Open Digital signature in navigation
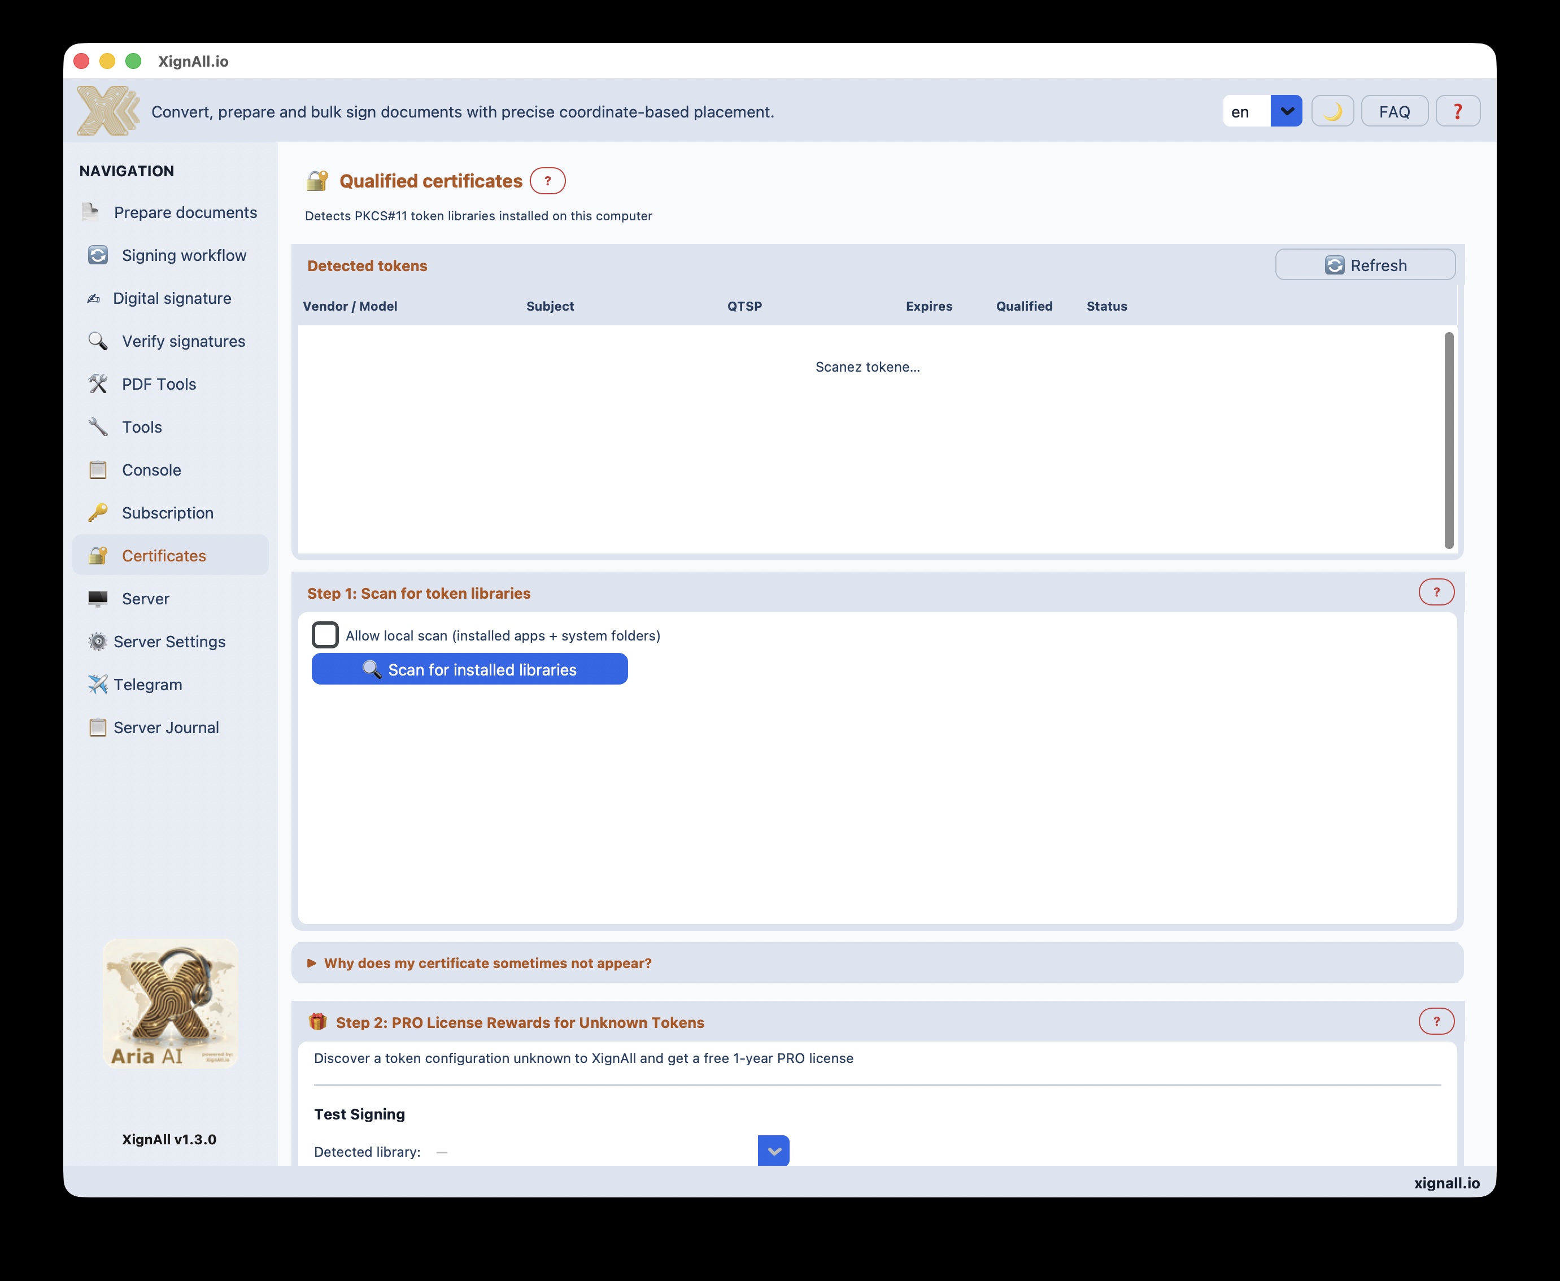Viewport: 1560px width, 1281px height. 171,298
